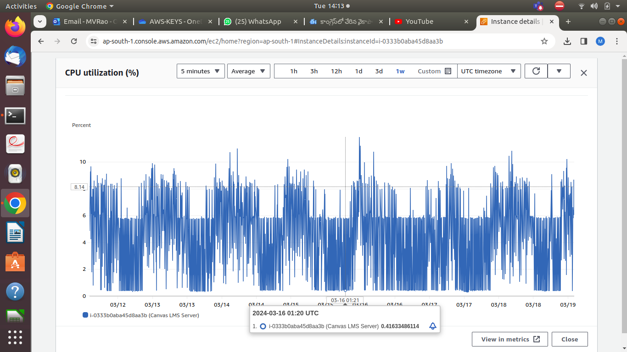Select the 3d time range
The image size is (627, 352).
pos(379,71)
